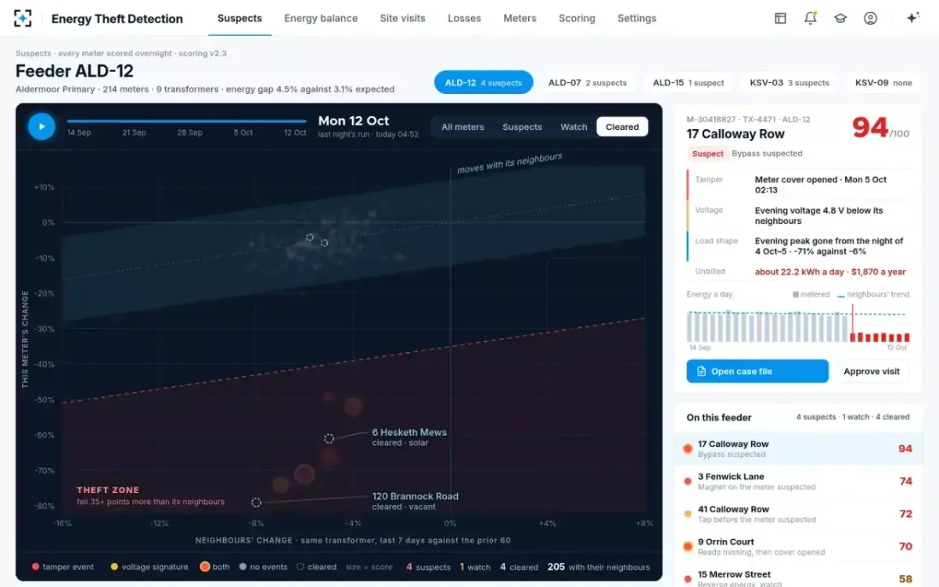
Task: Open AI sparkle assistant icon
Action: pos(912,18)
